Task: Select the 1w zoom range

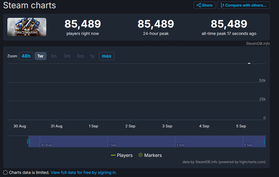Action: (x=40, y=56)
